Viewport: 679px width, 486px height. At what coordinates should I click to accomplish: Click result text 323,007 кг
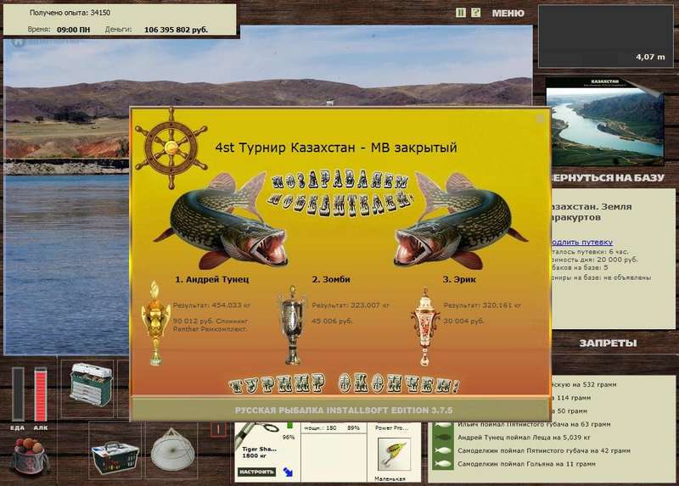point(351,305)
